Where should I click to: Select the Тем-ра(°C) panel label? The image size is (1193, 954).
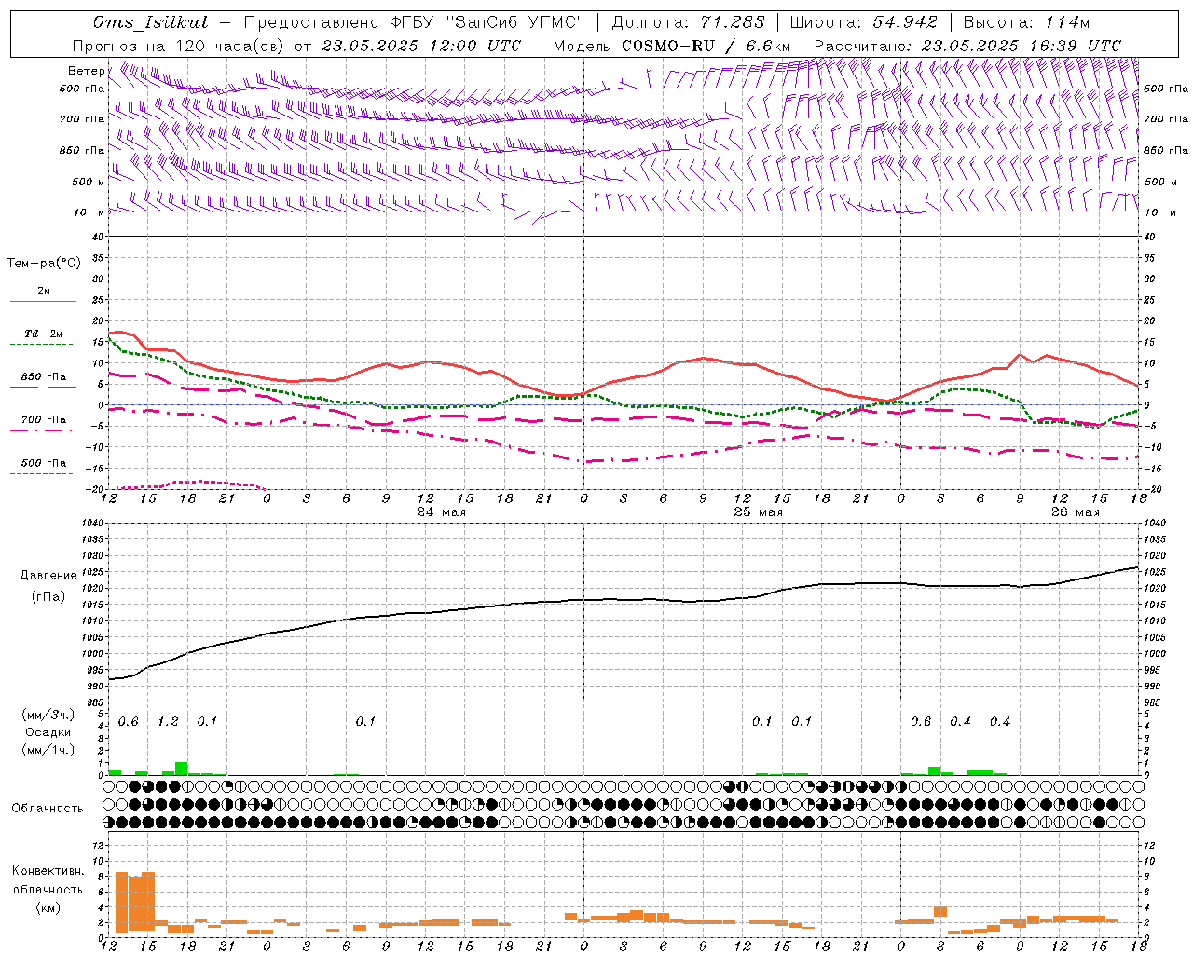point(44,264)
